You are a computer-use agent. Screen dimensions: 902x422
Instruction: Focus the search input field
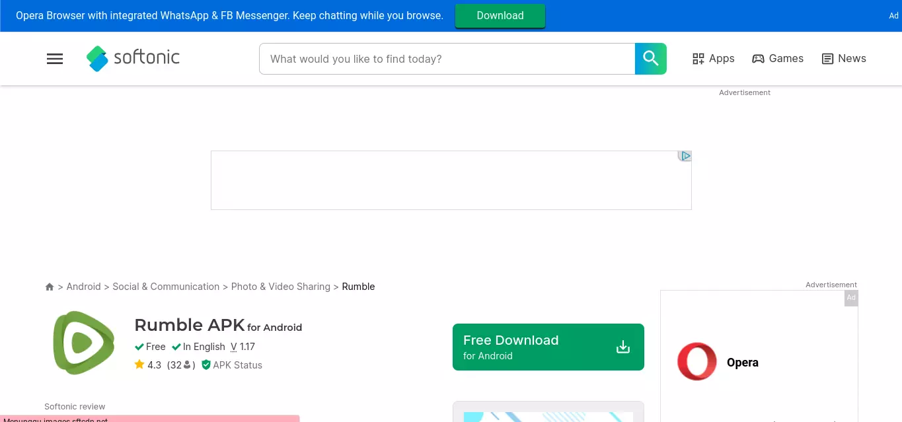coord(447,59)
